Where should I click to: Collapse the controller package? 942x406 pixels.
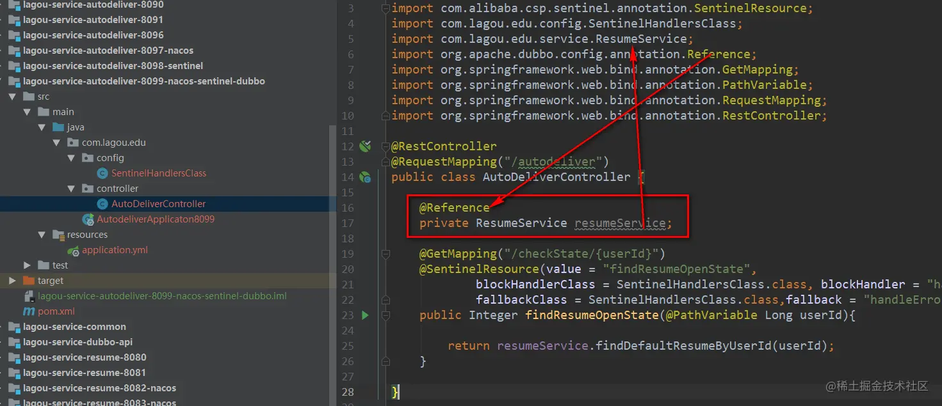71,189
